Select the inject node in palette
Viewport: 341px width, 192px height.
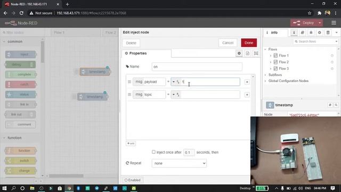coord(21,54)
